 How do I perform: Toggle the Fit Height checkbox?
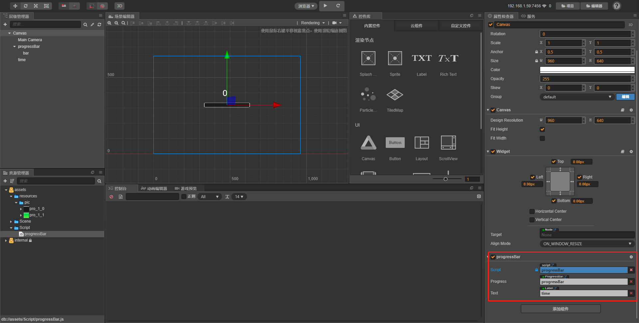click(542, 129)
